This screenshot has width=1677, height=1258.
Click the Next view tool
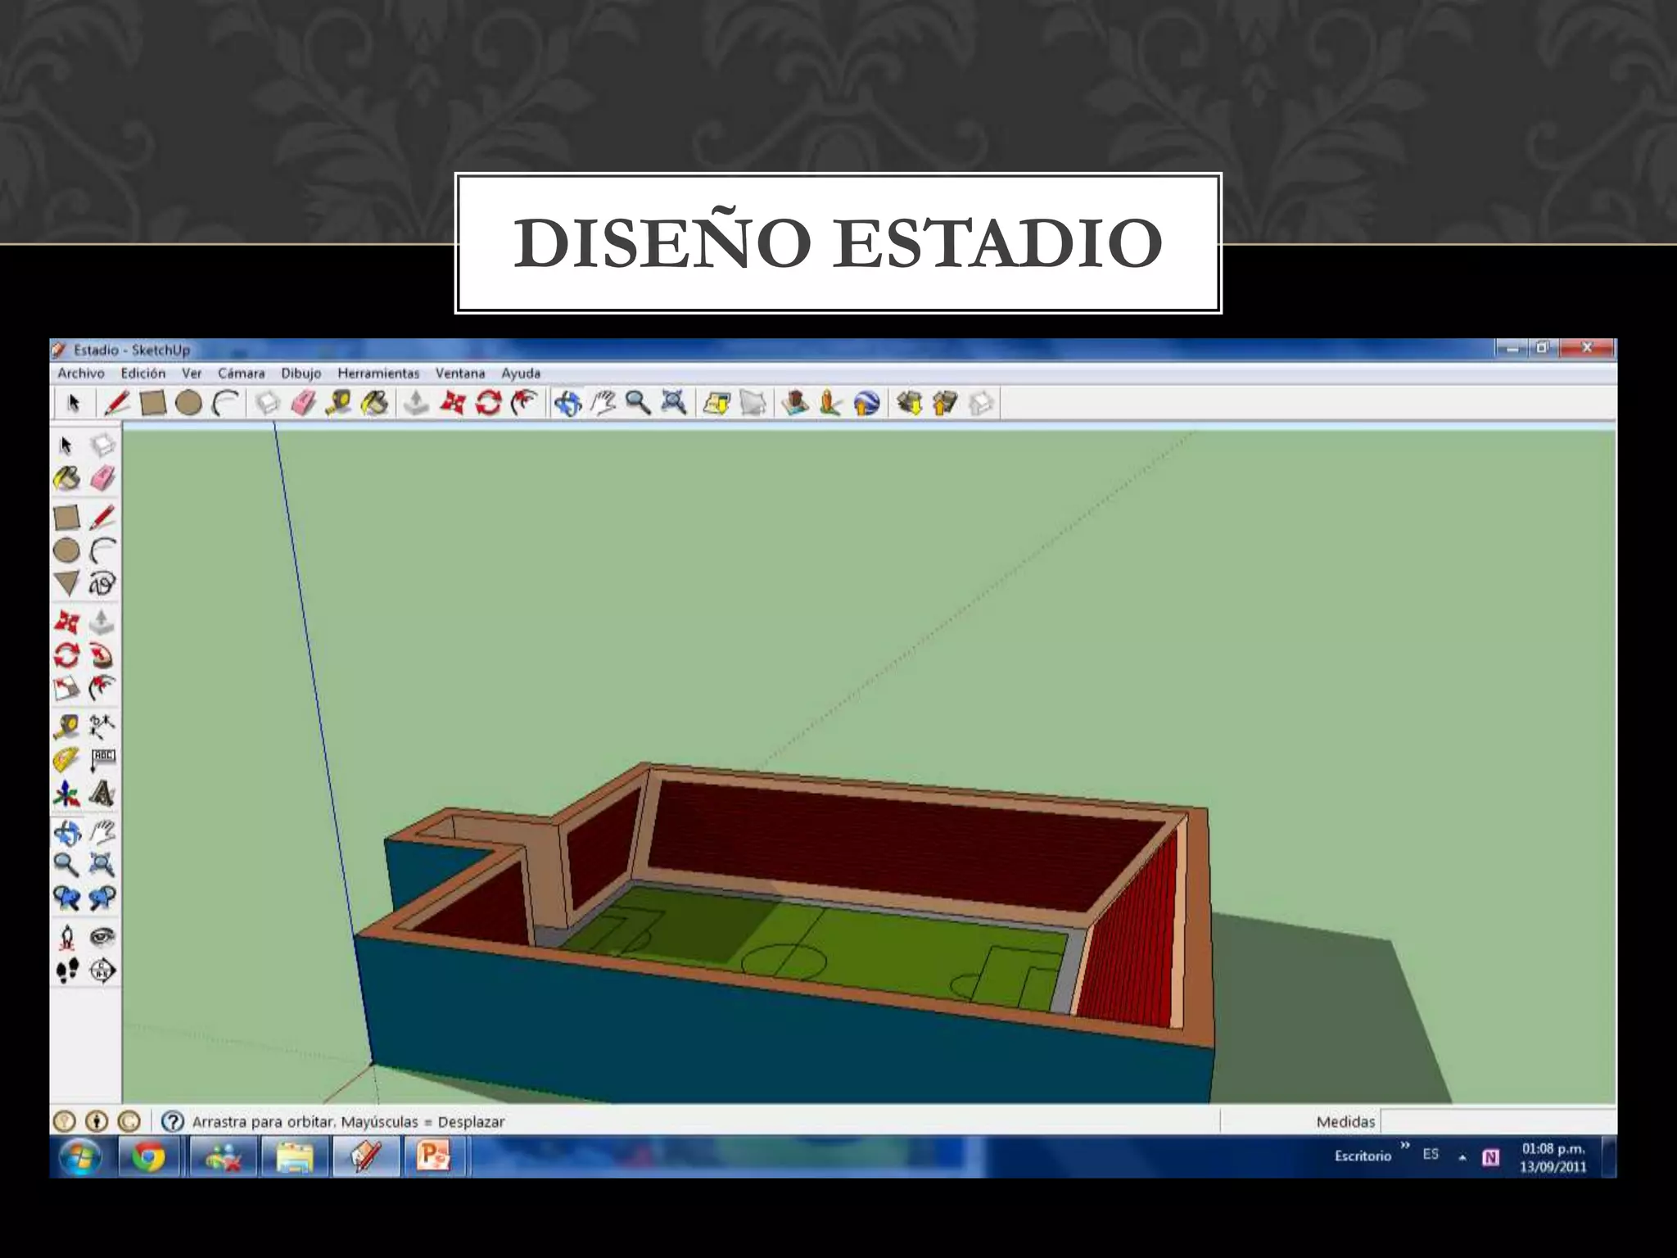click(x=102, y=898)
